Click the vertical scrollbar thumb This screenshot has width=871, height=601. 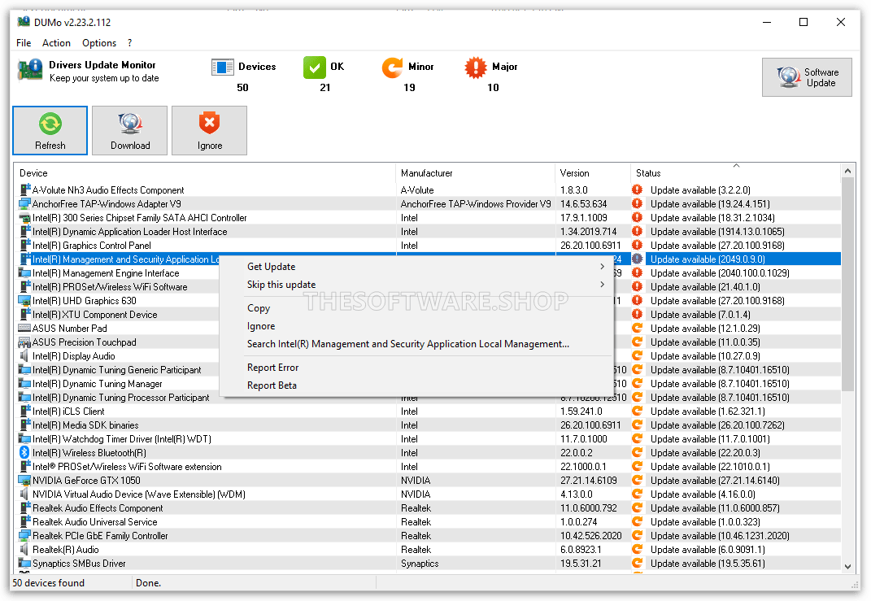[x=847, y=285]
